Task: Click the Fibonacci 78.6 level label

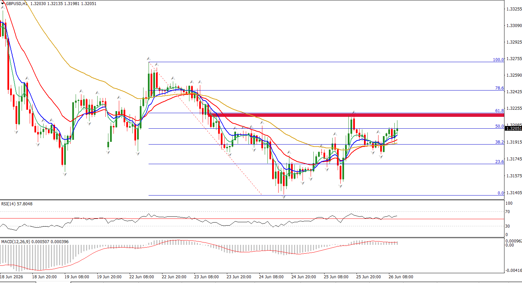Action: click(499, 88)
